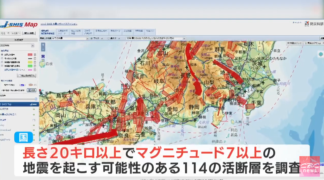
Task: Click the 凡例 legend button in the sidebar
Action: tap(32, 90)
